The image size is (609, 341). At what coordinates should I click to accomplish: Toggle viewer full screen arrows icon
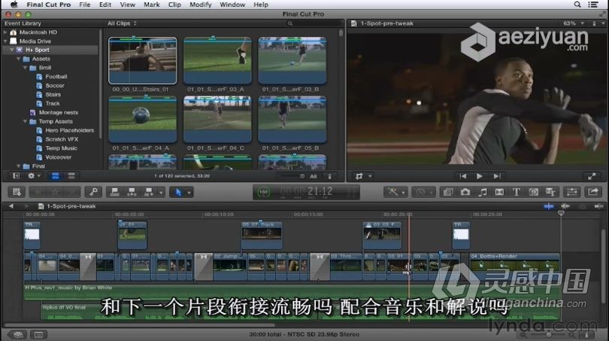coord(592,176)
